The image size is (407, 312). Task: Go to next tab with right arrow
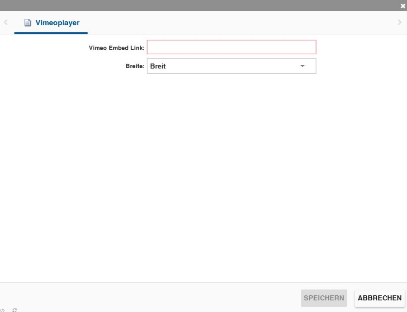(399, 22)
